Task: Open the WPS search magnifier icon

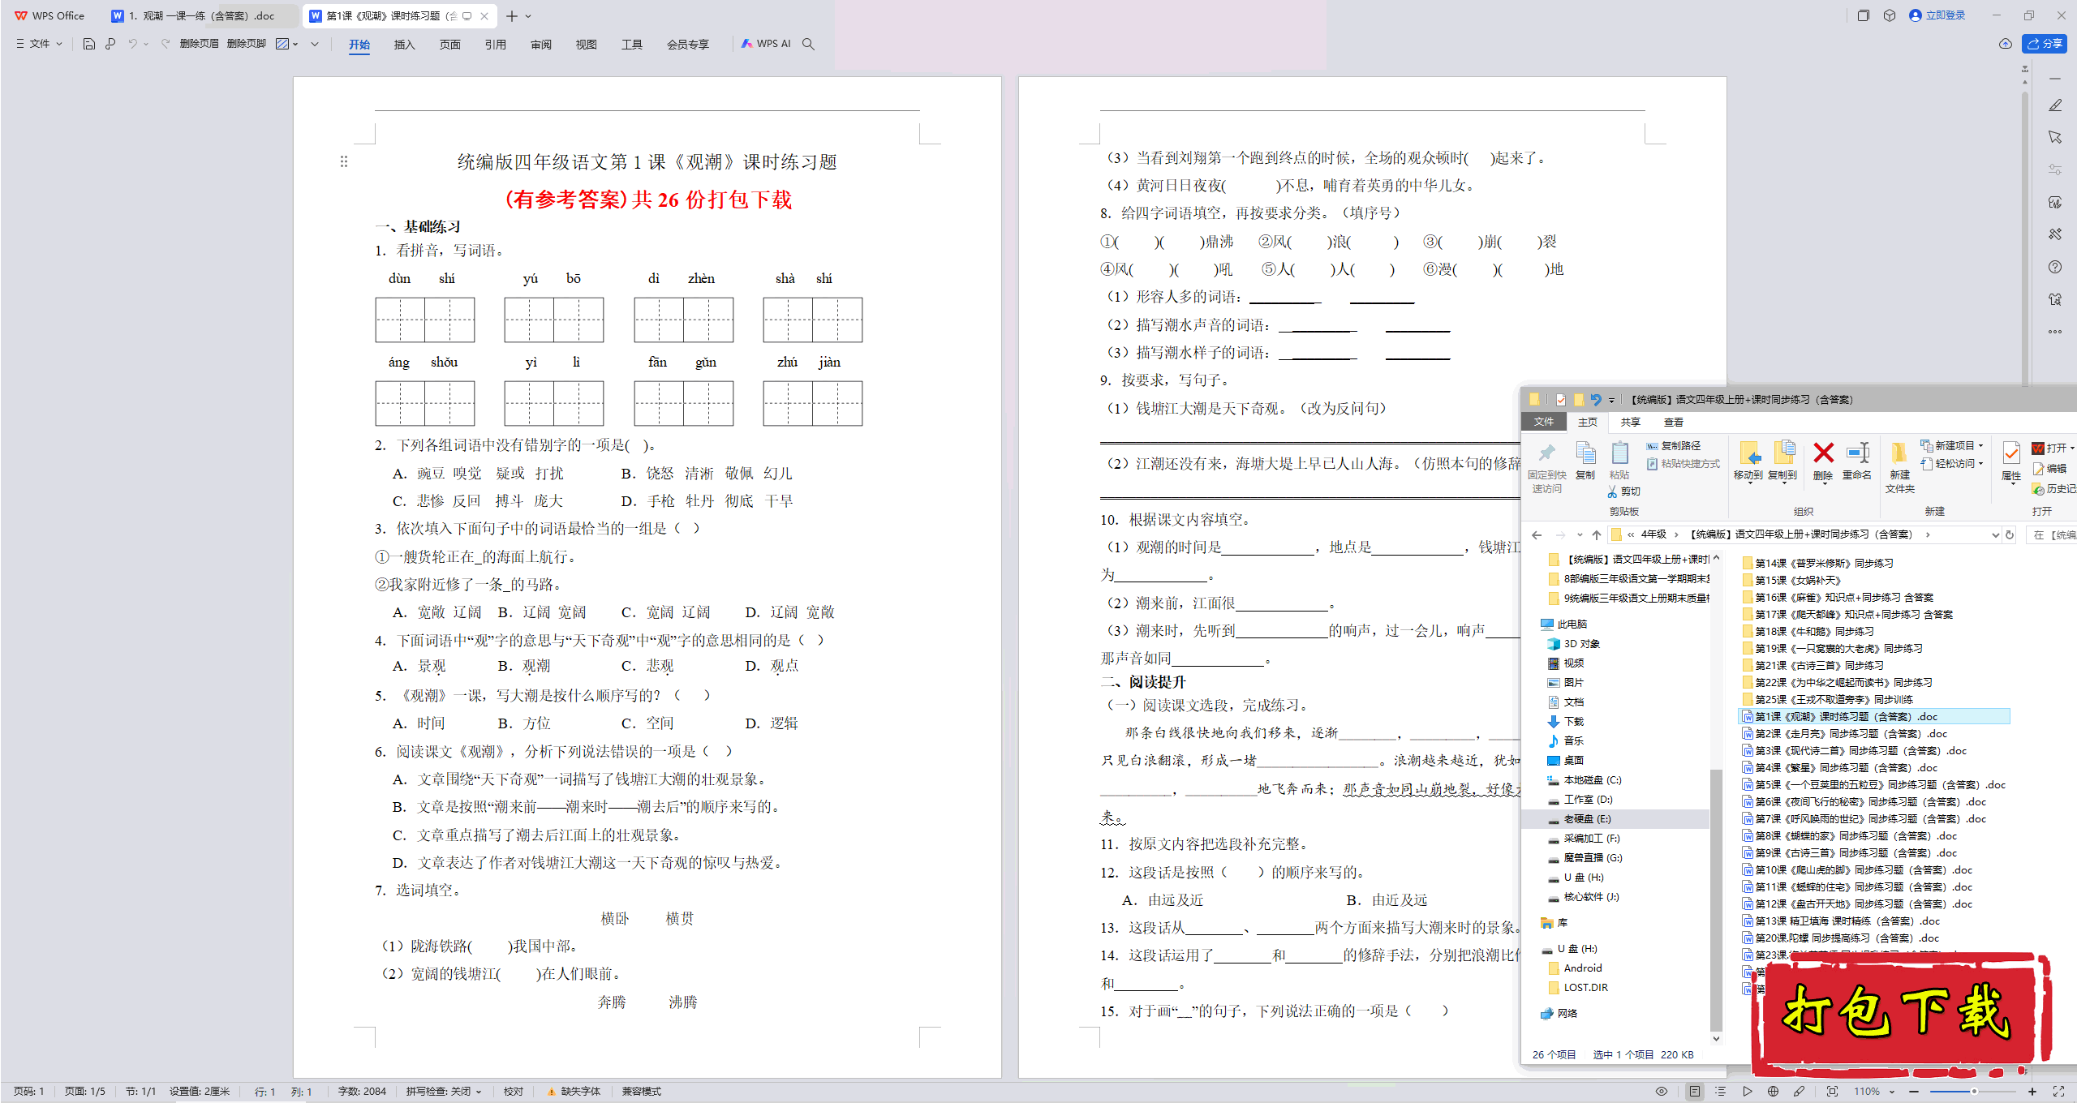Action: pos(808,44)
